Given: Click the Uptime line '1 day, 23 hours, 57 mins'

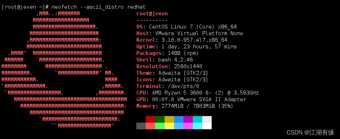Looking at the screenshot, I should (199, 47).
